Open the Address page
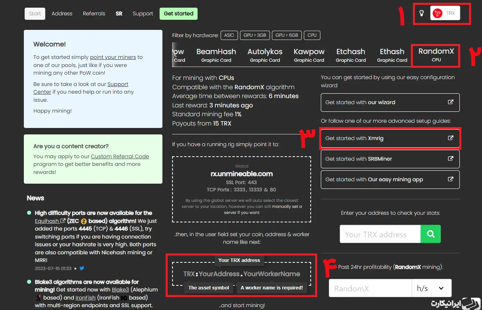 [x=62, y=13]
